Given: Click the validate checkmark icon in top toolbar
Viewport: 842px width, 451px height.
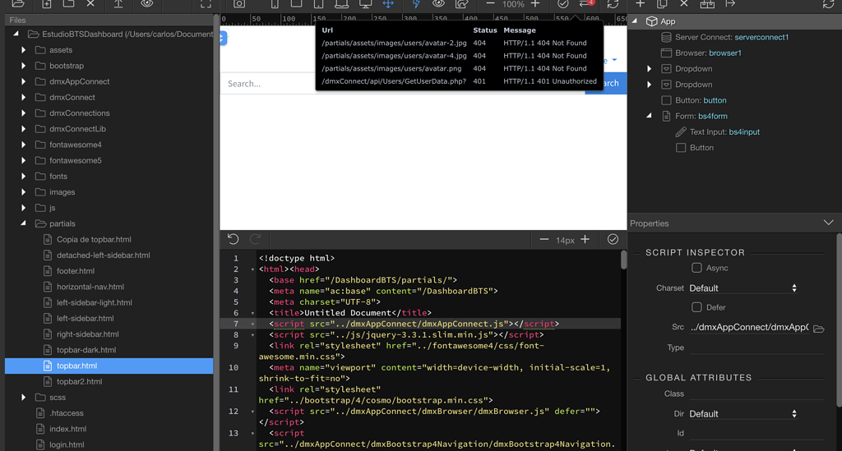Looking at the screenshot, I should (x=562, y=3).
